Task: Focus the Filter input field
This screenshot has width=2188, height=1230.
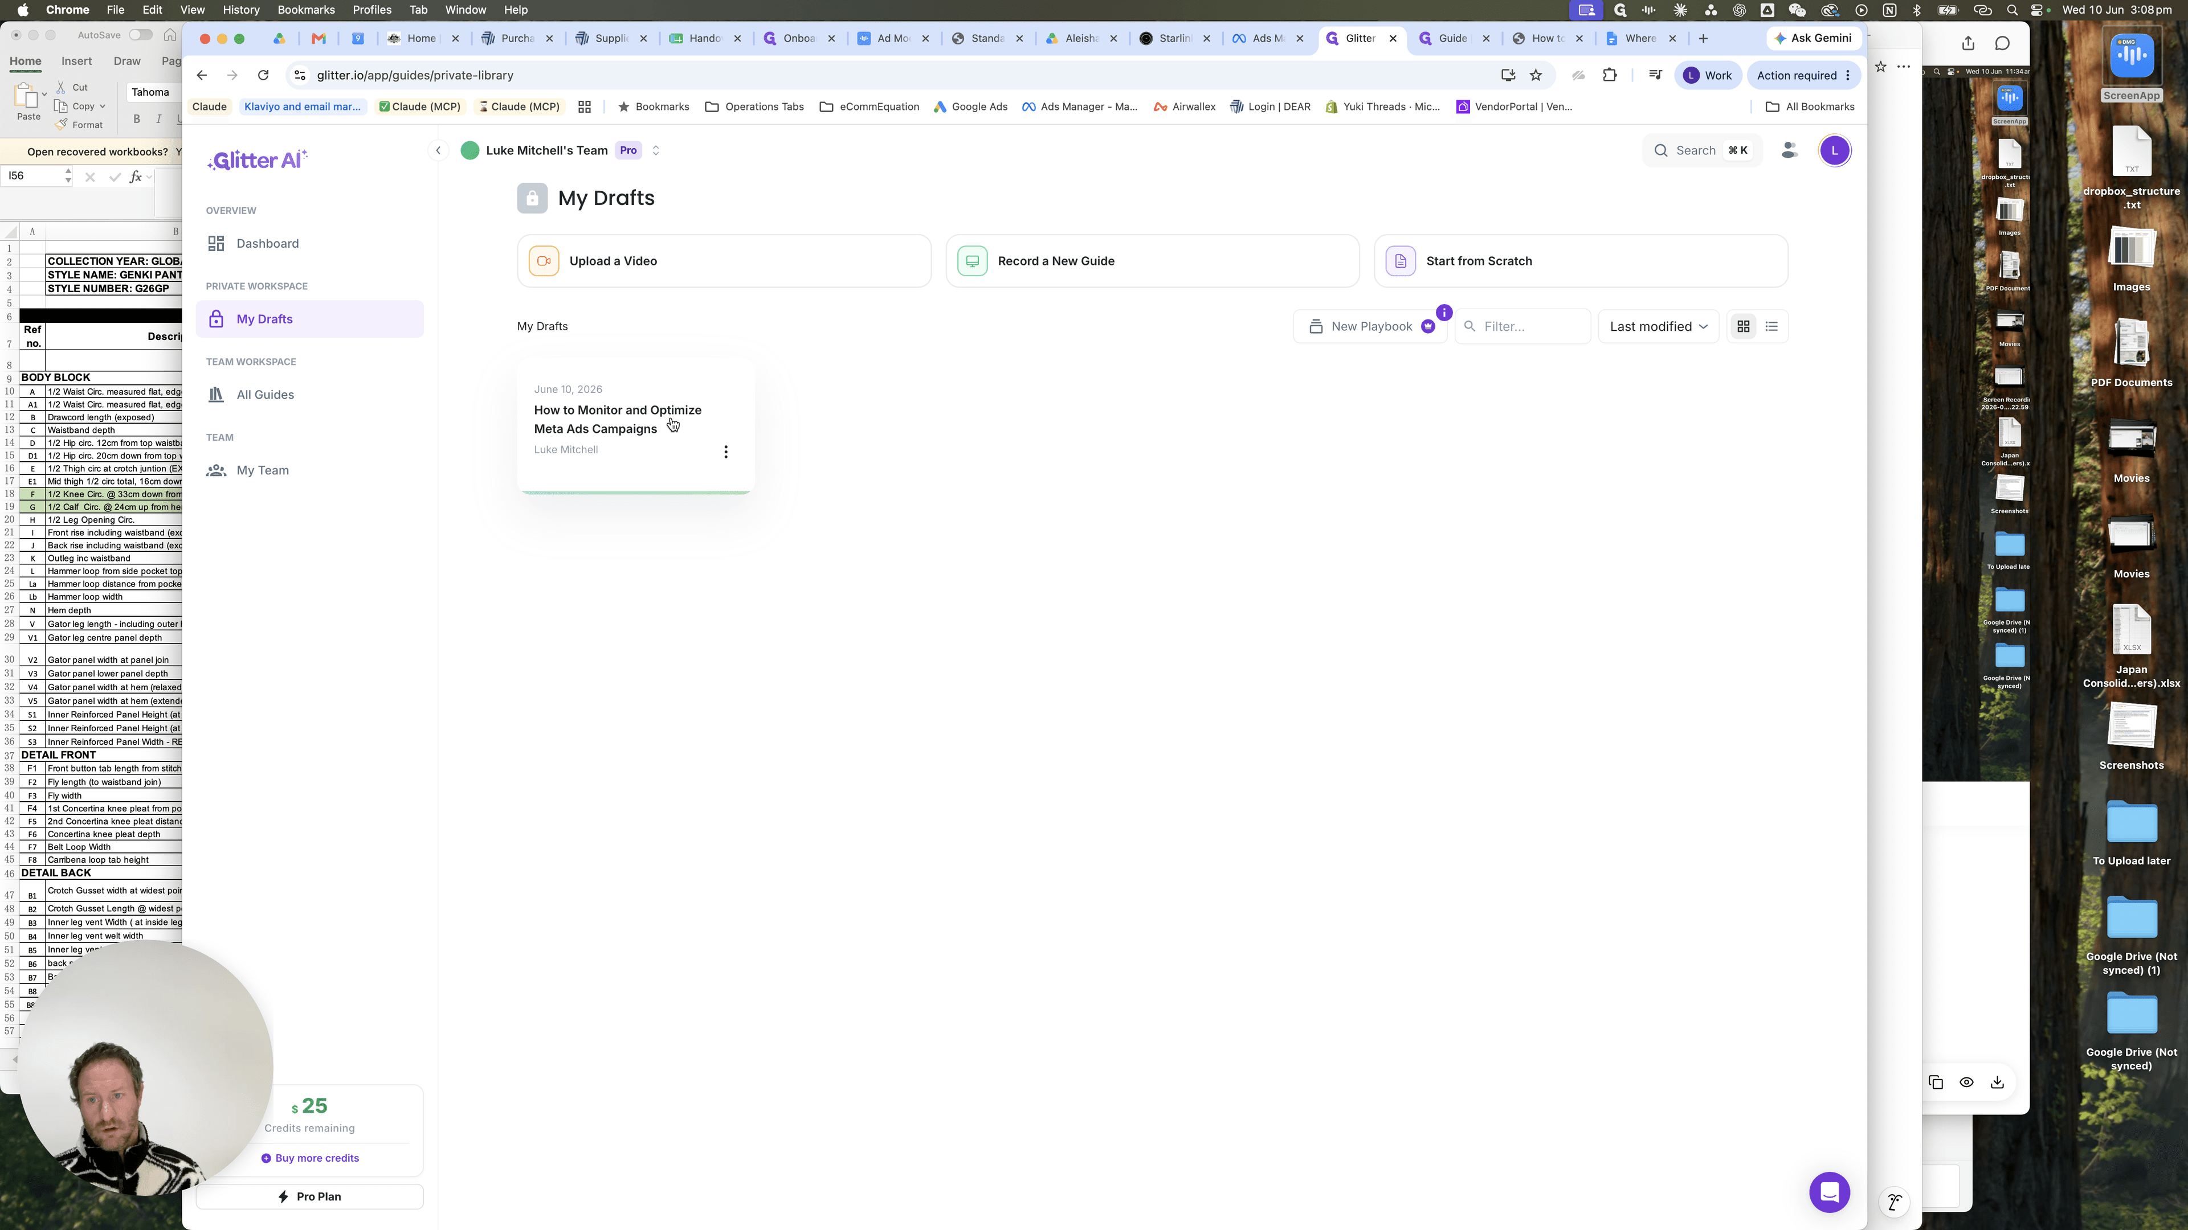Action: pyautogui.click(x=1522, y=327)
